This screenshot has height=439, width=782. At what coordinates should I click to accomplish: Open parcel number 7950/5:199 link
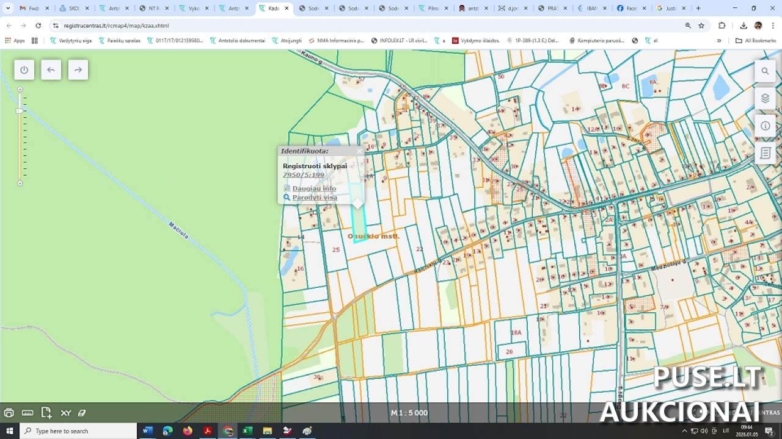[x=304, y=175]
